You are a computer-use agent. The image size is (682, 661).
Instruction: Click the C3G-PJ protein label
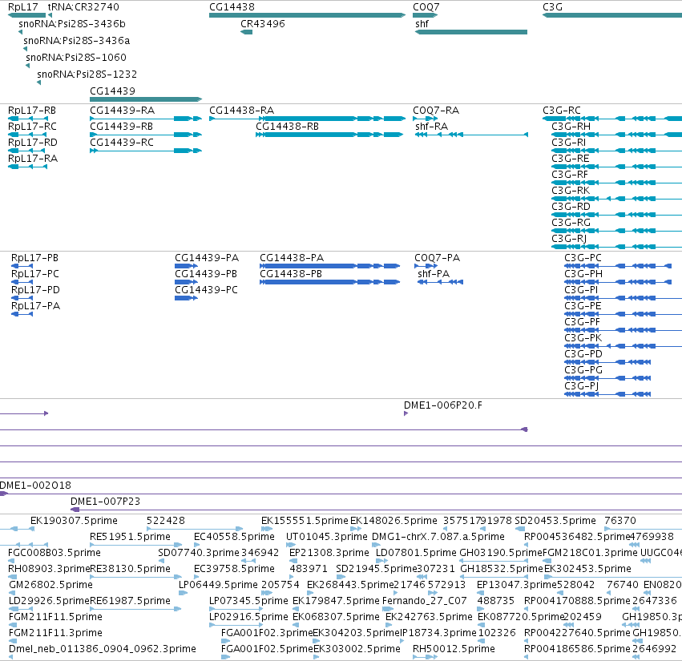pos(582,386)
